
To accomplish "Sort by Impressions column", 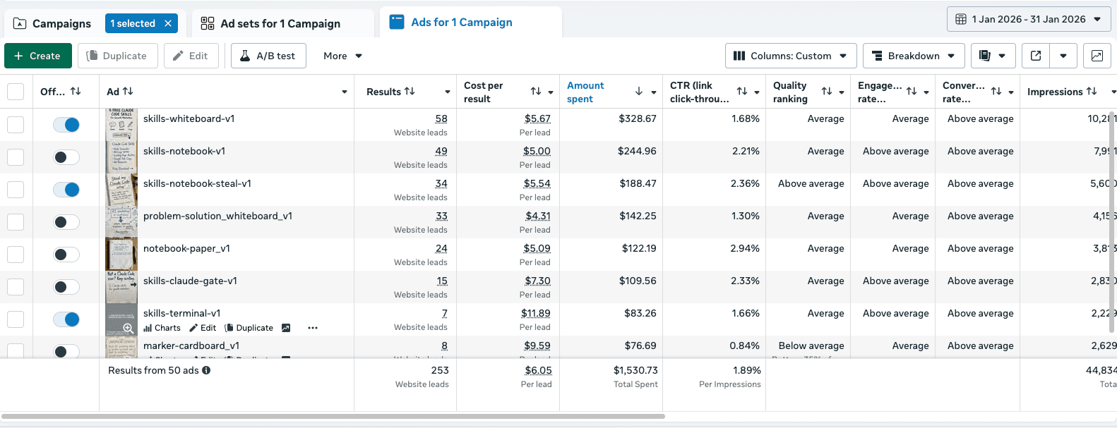I will (1092, 92).
